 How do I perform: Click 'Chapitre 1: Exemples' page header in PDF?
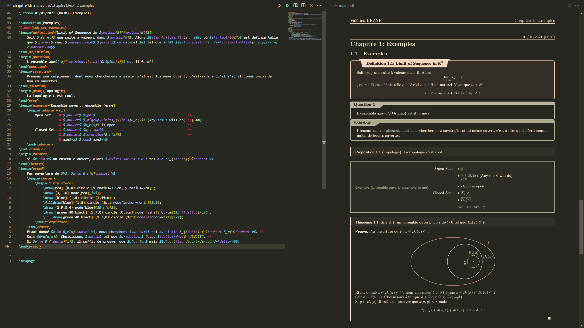pos(534,21)
